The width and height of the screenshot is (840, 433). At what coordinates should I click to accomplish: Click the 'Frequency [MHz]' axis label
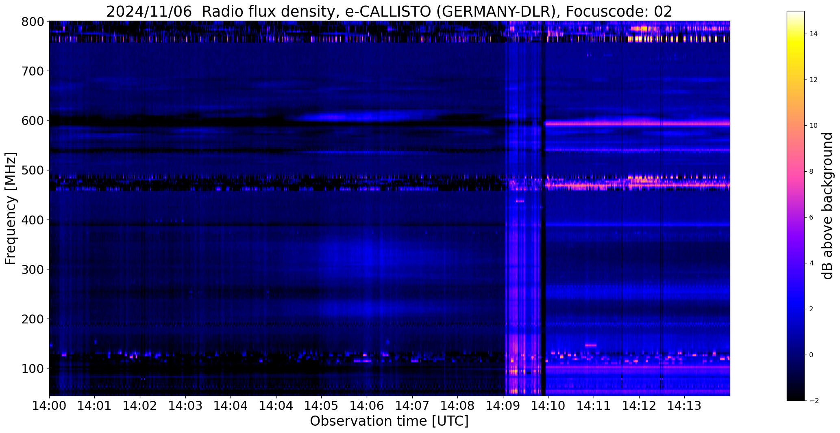(11, 208)
